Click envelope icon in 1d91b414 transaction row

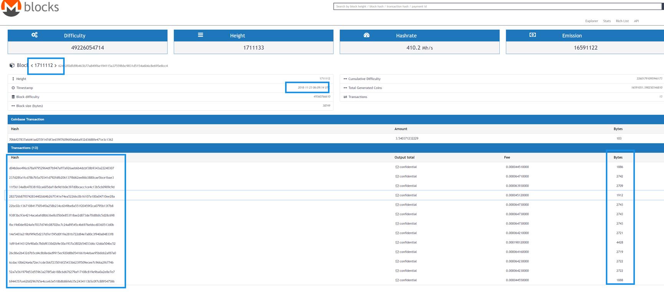click(397, 243)
